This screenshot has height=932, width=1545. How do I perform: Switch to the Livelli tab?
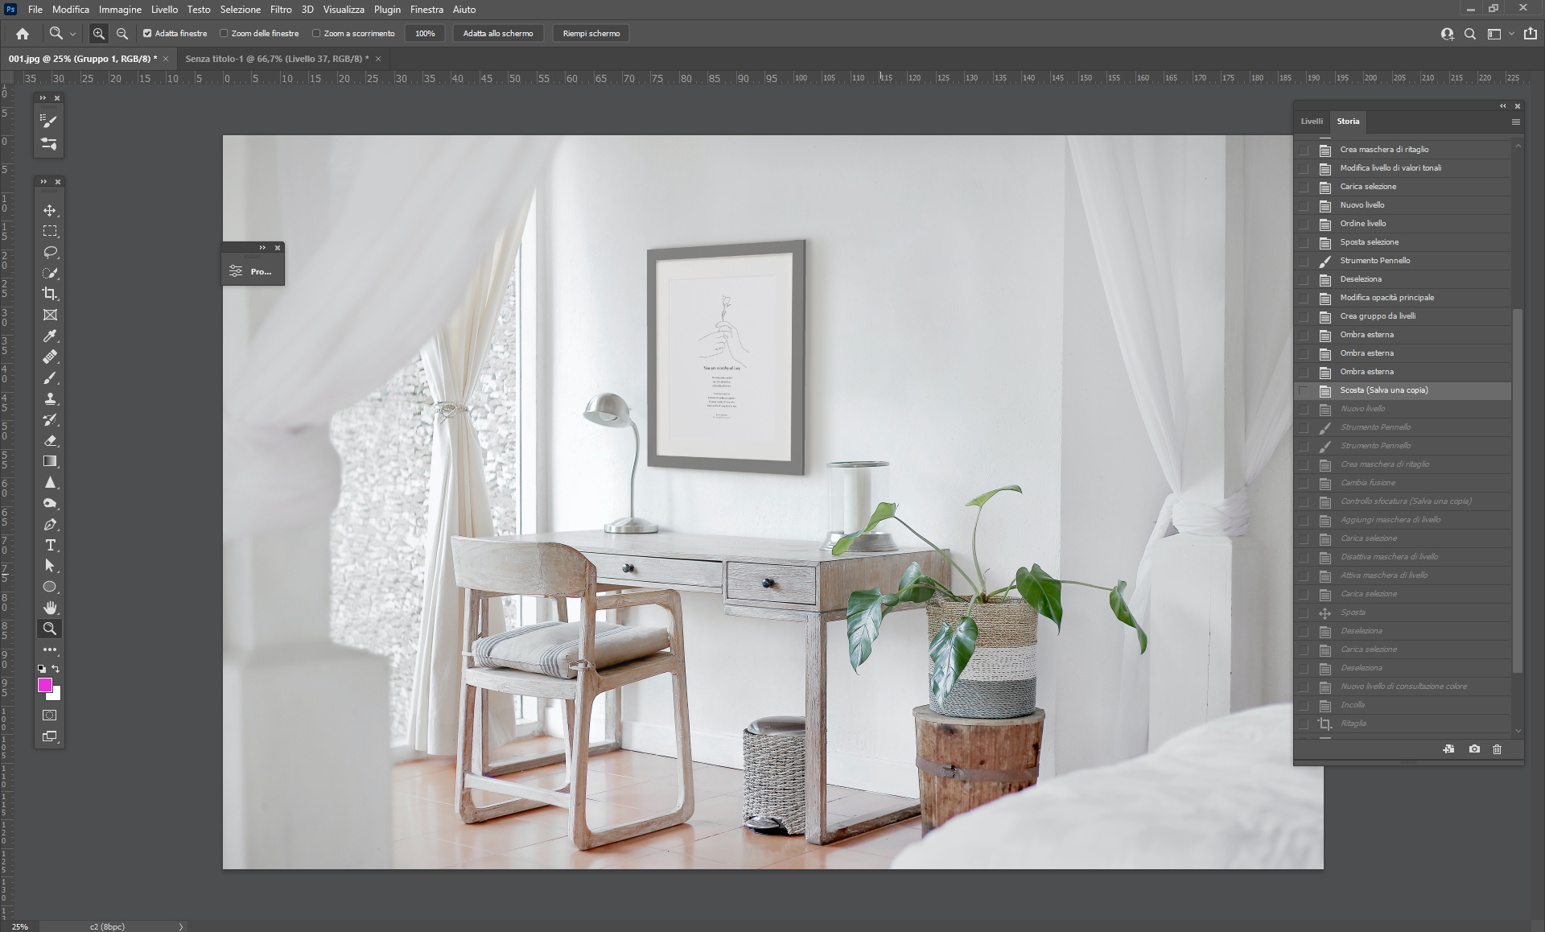[x=1312, y=122]
